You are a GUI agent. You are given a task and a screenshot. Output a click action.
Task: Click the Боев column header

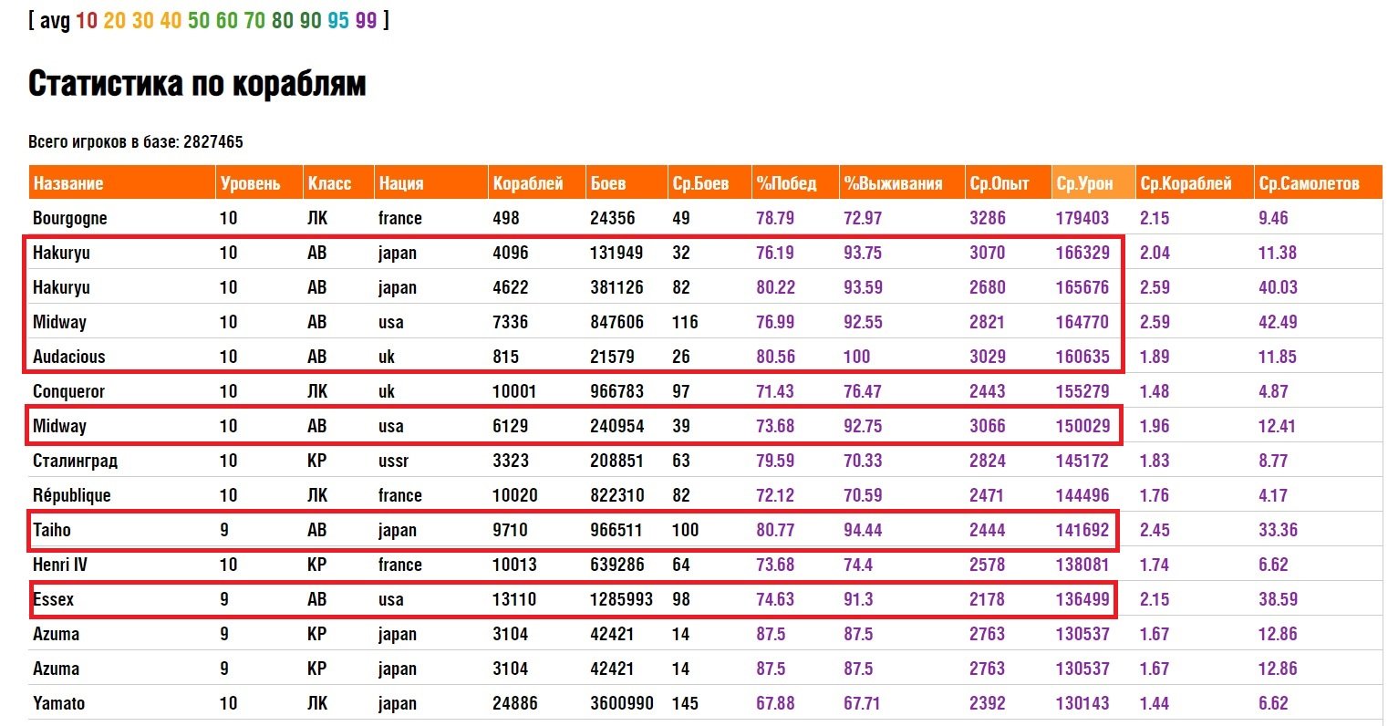[608, 183]
